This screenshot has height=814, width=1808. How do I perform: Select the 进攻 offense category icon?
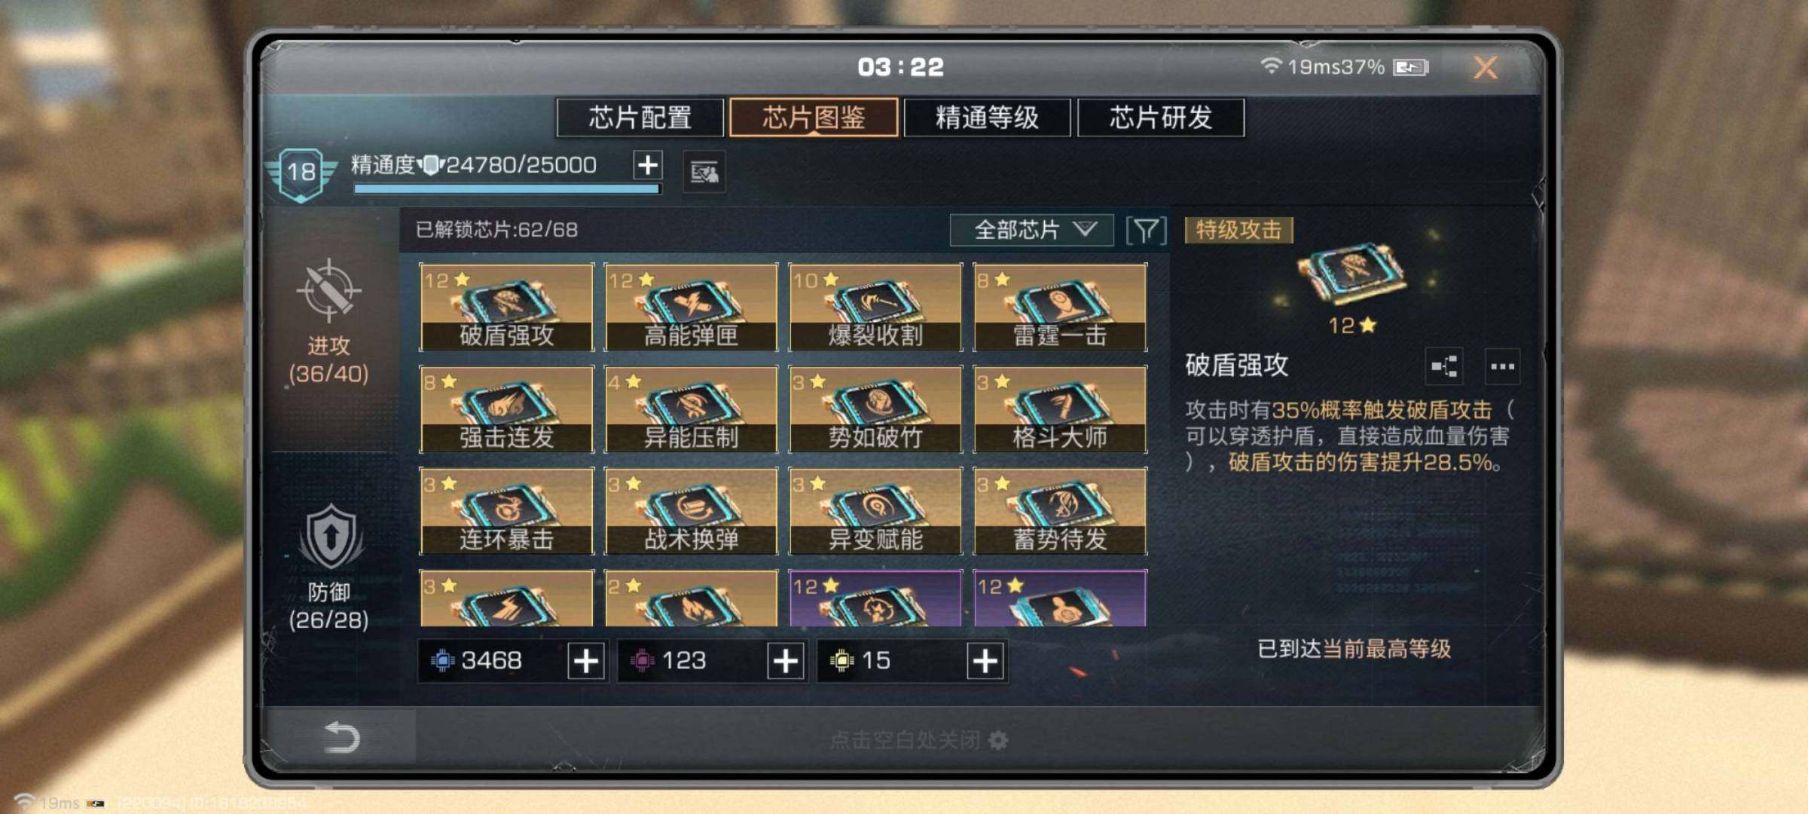tap(328, 291)
